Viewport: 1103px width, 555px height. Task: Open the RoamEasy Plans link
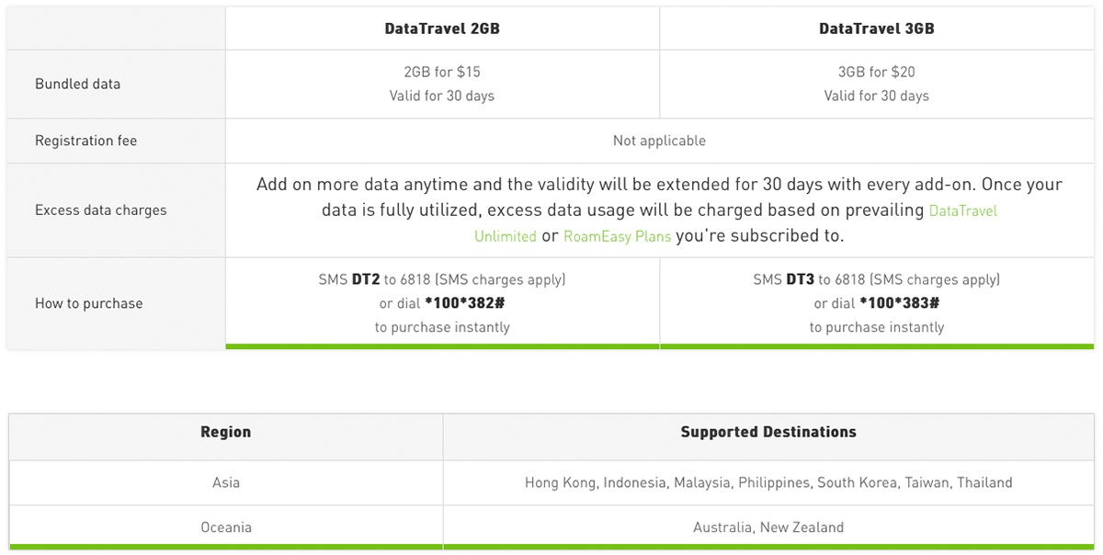[617, 236]
